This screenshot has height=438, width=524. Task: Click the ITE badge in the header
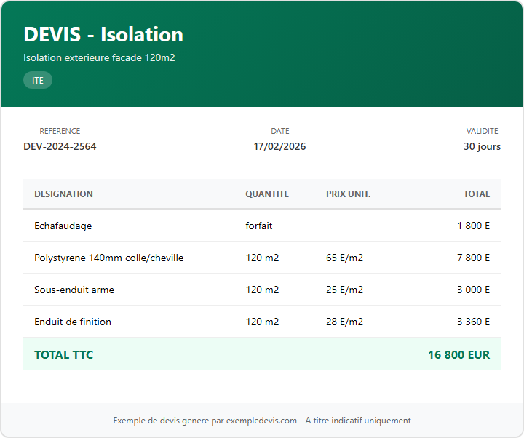point(38,81)
